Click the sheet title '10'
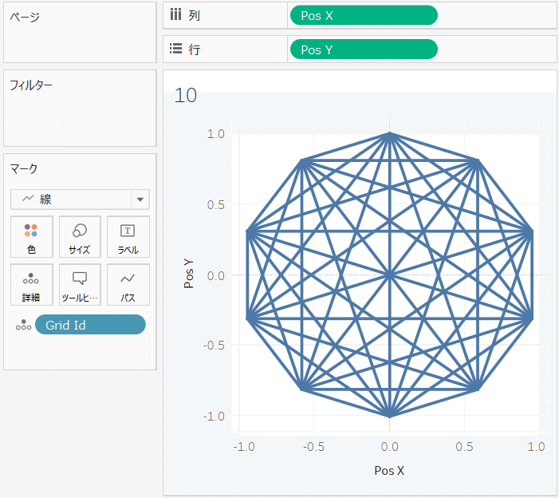The height and width of the screenshot is (498, 559). (185, 96)
